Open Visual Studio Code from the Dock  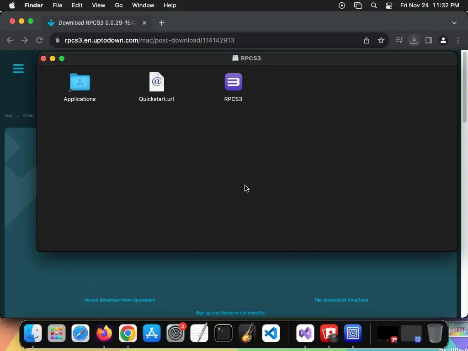pyautogui.click(x=271, y=333)
